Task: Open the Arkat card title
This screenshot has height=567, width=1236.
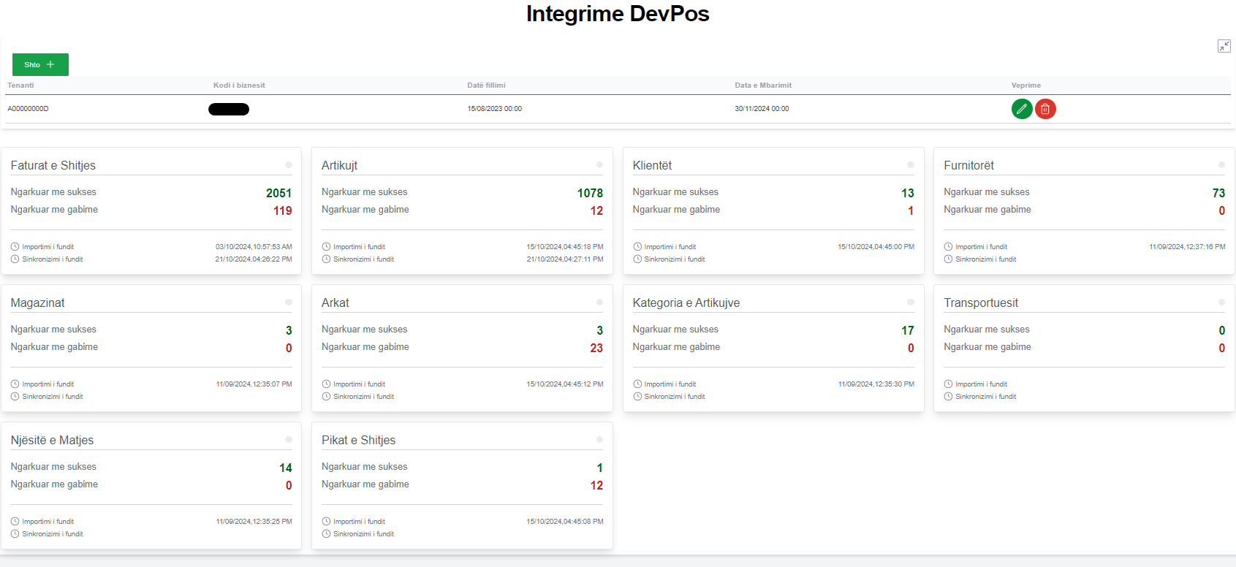Action: [x=335, y=303]
